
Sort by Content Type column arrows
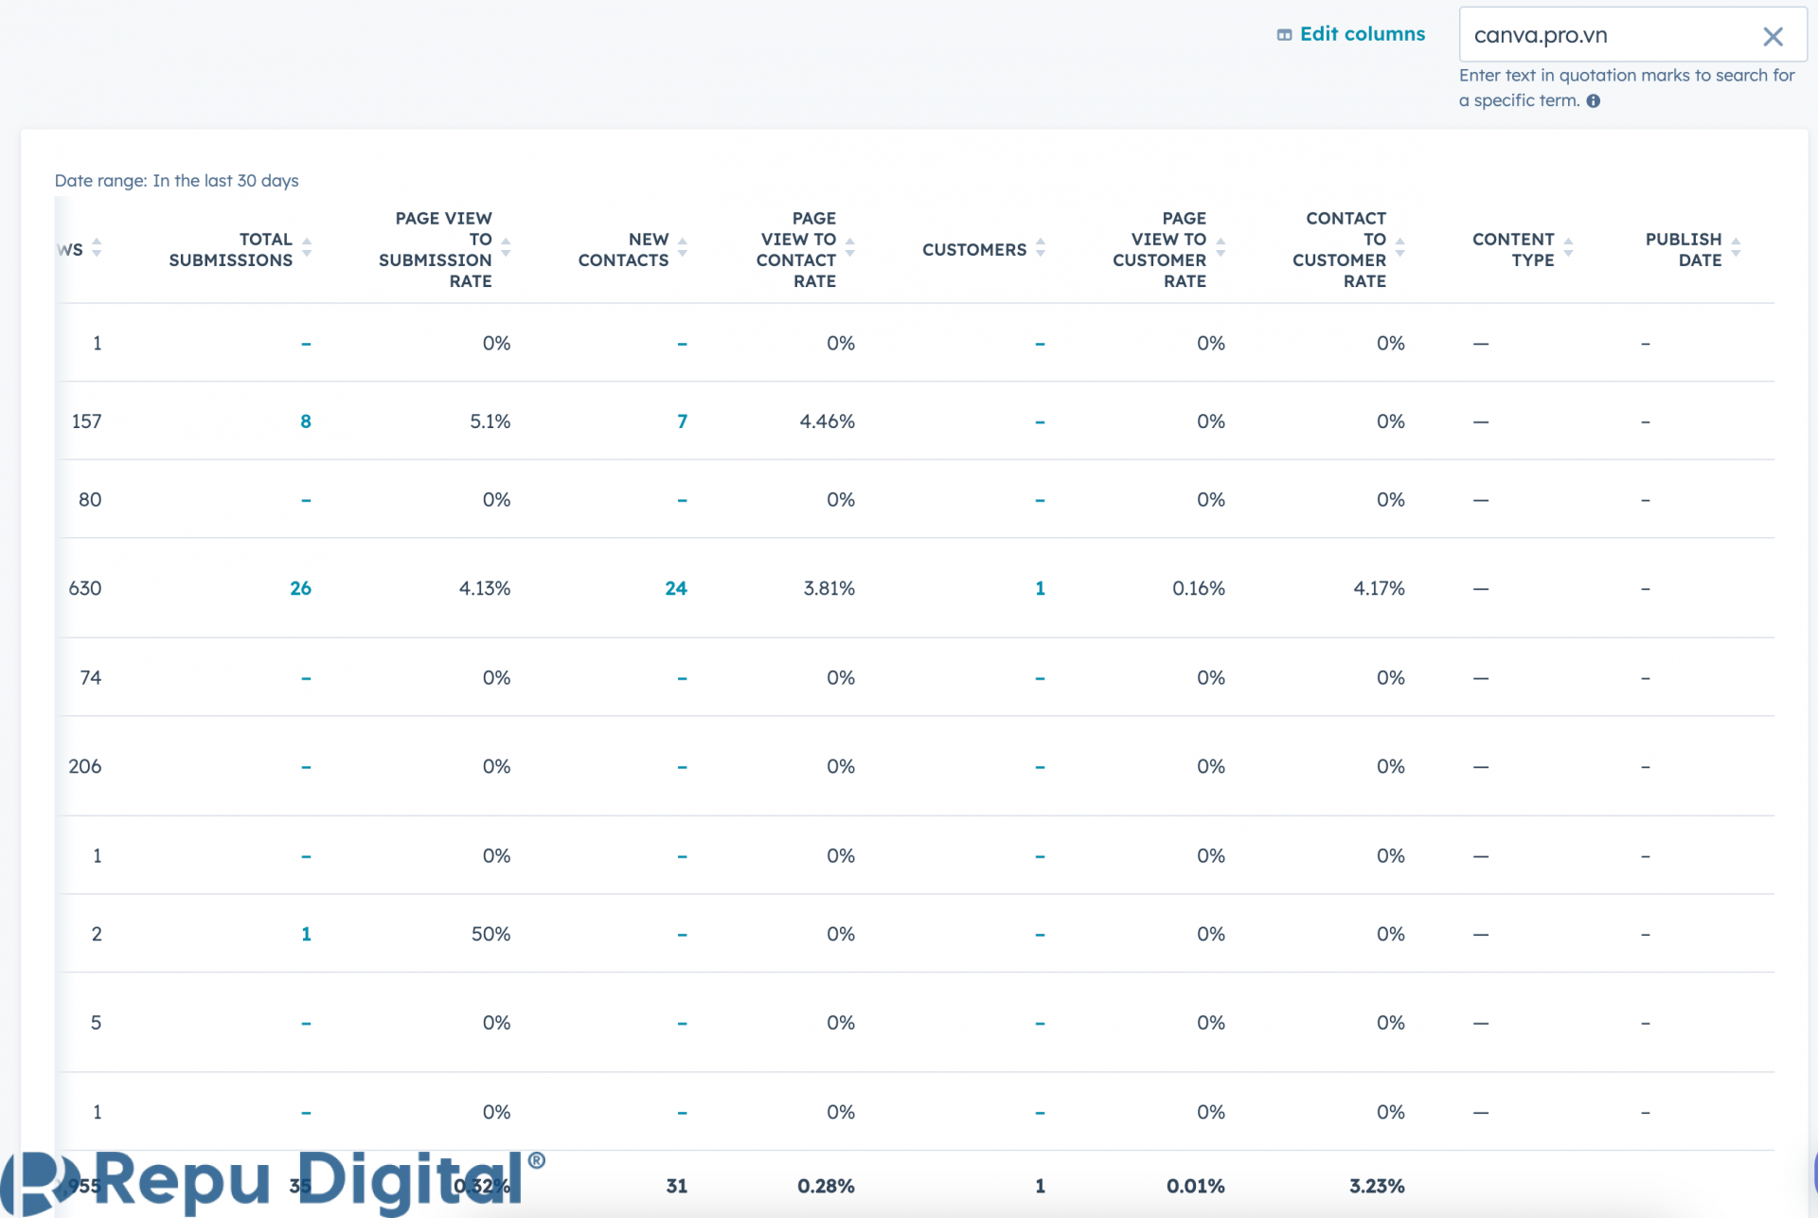pos(1568,248)
